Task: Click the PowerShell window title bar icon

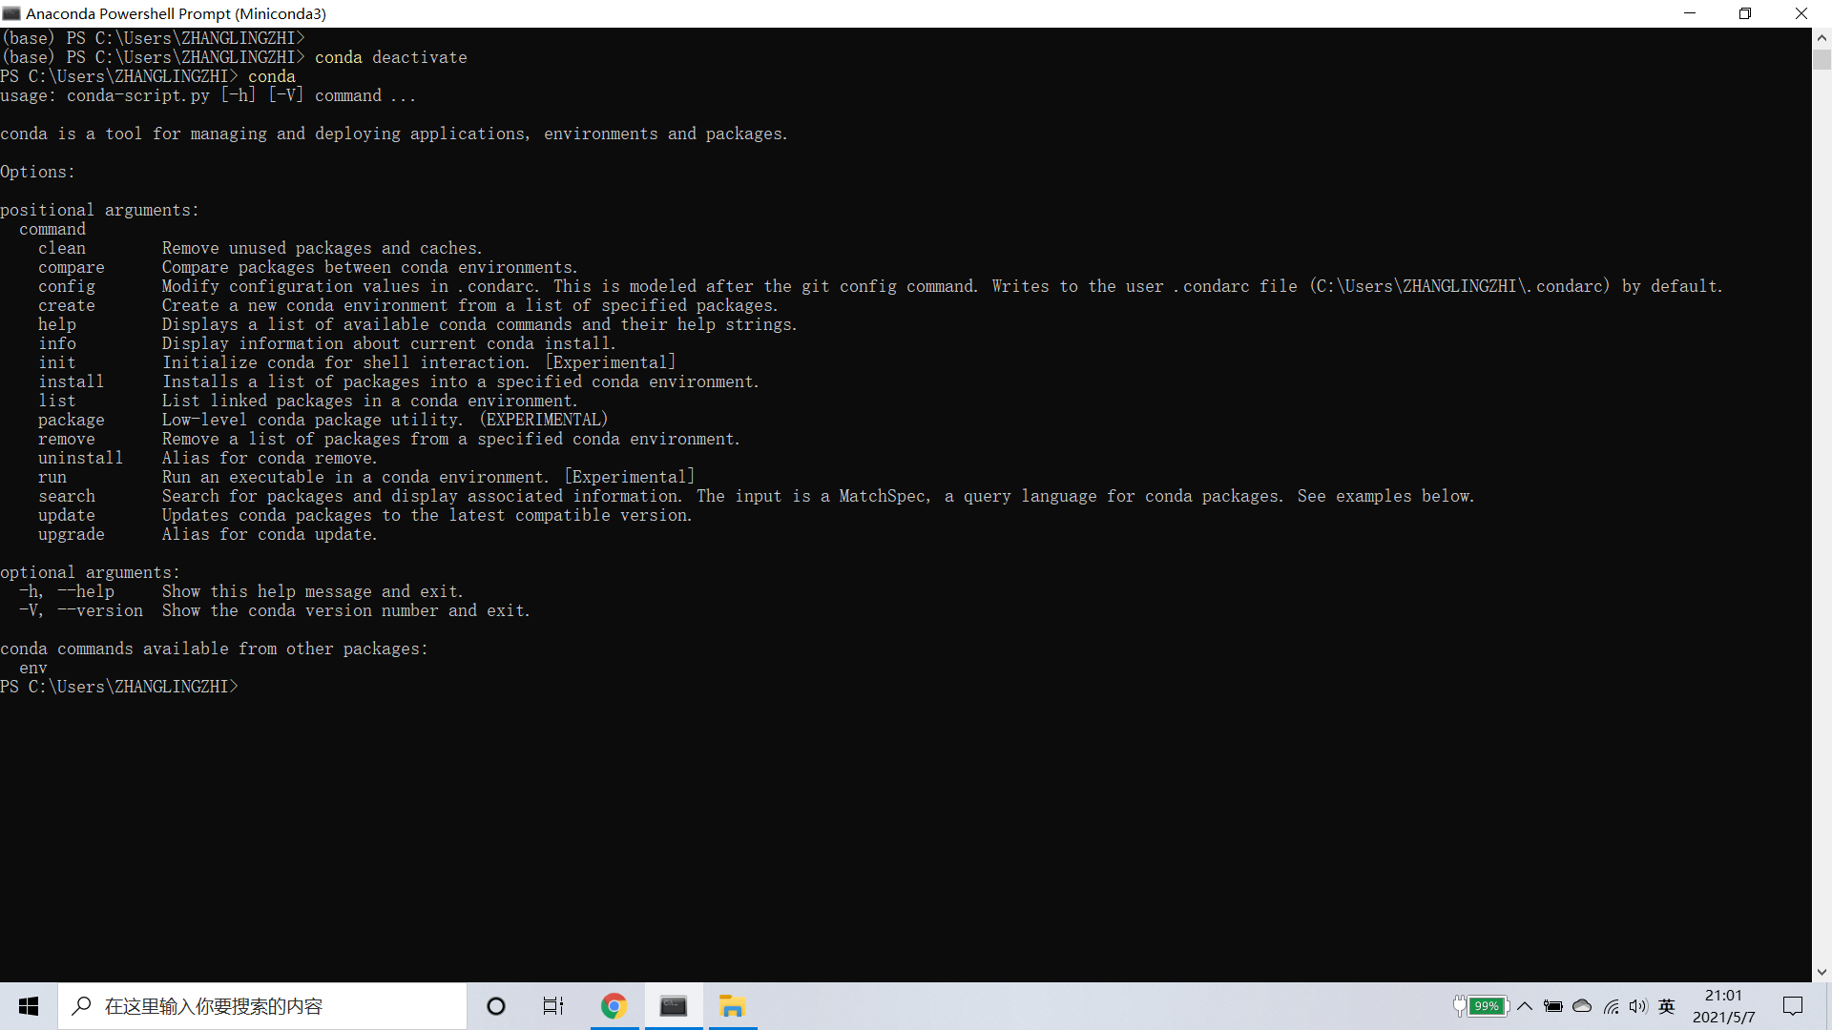Action: coord(10,13)
